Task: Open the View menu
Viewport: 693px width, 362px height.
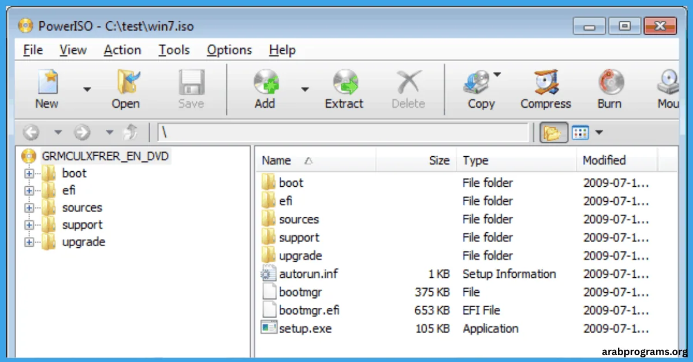Action: 73,50
